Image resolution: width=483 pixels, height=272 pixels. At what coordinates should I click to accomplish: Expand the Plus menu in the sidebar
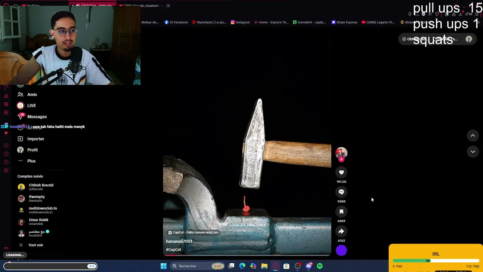(26, 161)
